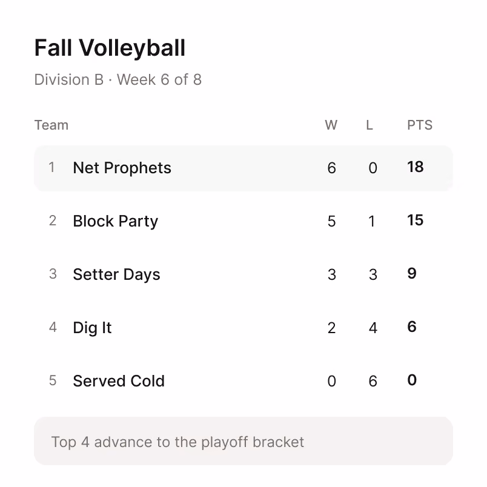Click Net Prophets' 18 points value
This screenshot has height=487, width=487.
[x=416, y=167]
